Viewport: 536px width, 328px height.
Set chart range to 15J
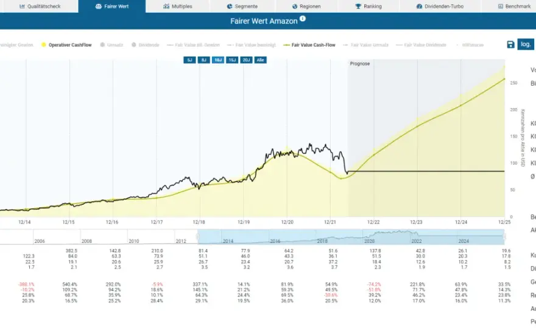pyautogui.click(x=232, y=60)
